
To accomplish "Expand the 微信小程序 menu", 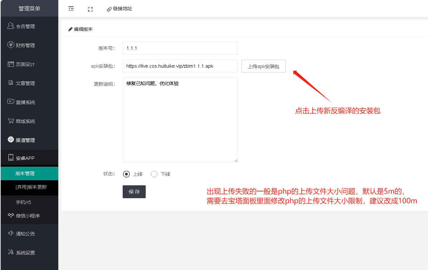I will (29, 215).
